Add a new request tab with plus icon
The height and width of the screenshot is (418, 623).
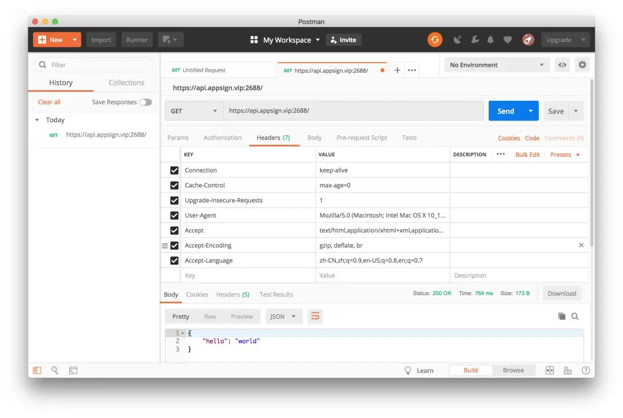point(397,70)
